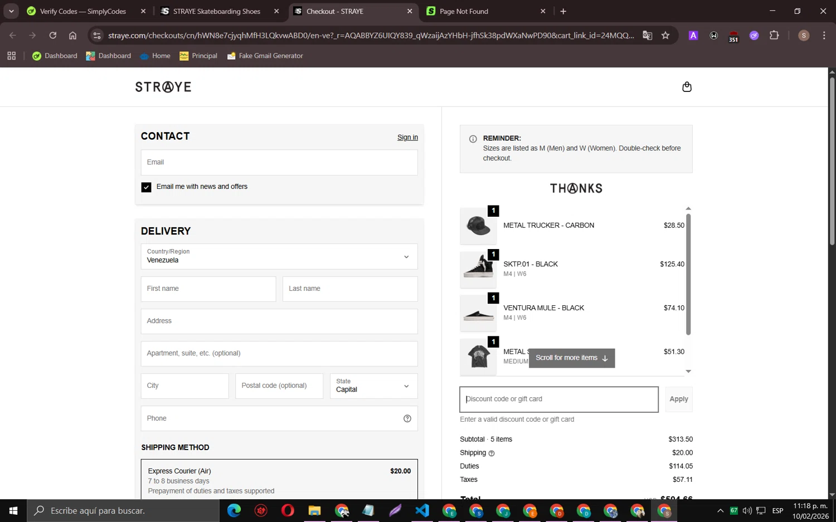This screenshot has height=522, width=836.
Task: Go to browser home page icon
Action: (72, 35)
